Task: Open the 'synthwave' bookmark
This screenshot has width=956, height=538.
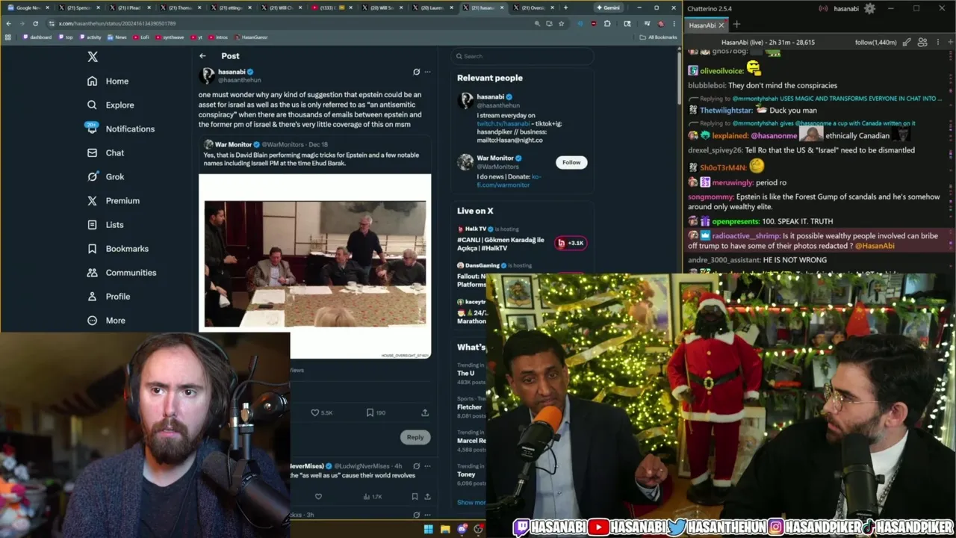Action: pos(170,37)
